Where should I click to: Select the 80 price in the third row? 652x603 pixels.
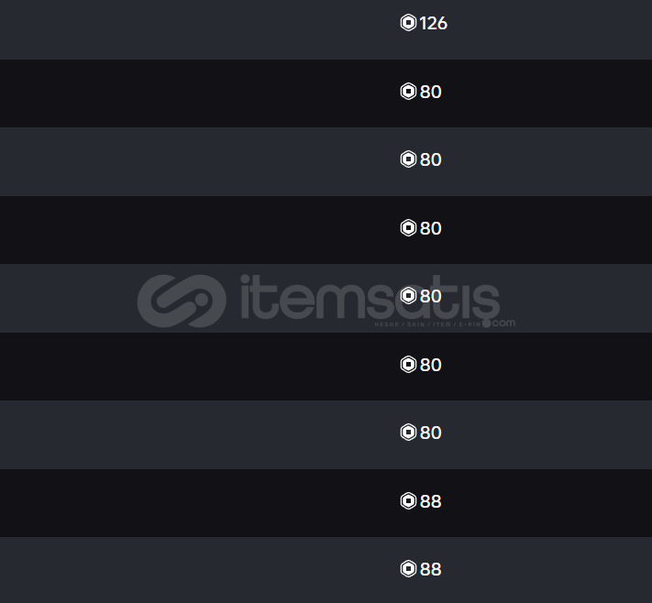pos(430,159)
